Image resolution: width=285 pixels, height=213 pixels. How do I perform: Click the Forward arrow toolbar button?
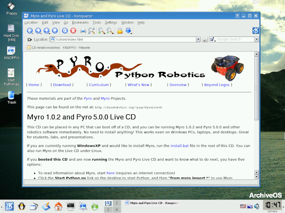coord(38,31)
